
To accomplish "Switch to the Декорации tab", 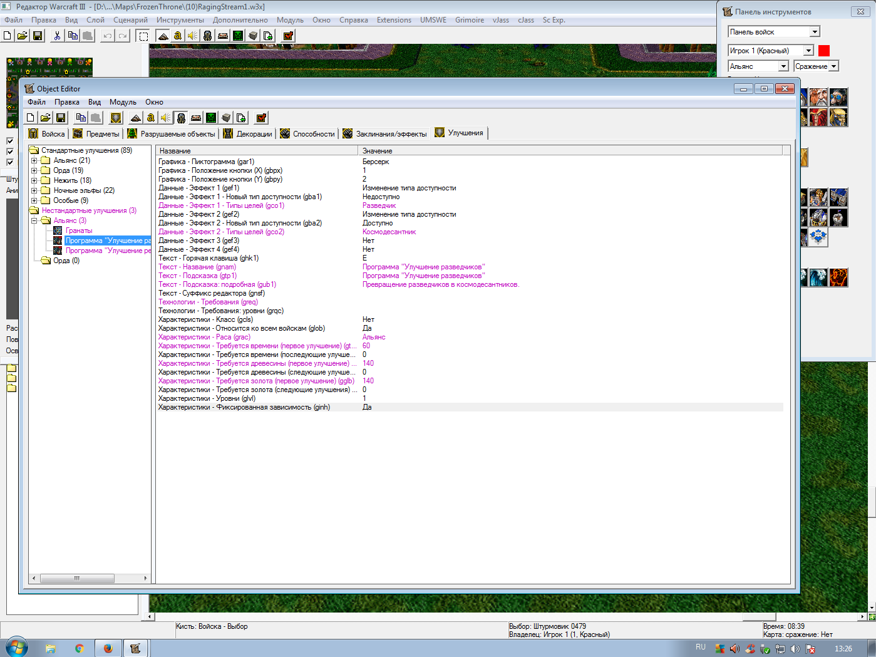I will pyautogui.click(x=247, y=133).
